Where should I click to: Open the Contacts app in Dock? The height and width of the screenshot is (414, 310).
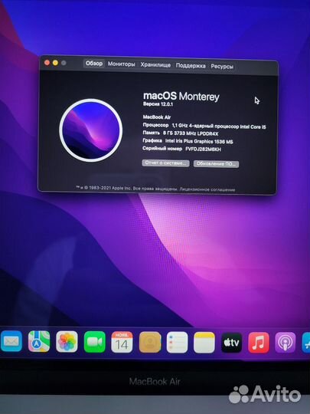[x=150, y=343]
